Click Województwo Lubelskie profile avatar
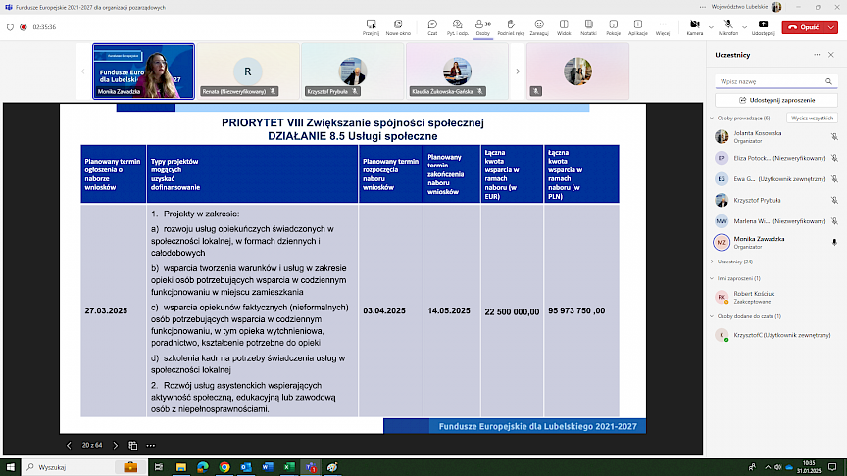The width and height of the screenshot is (847, 476). (x=776, y=7)
